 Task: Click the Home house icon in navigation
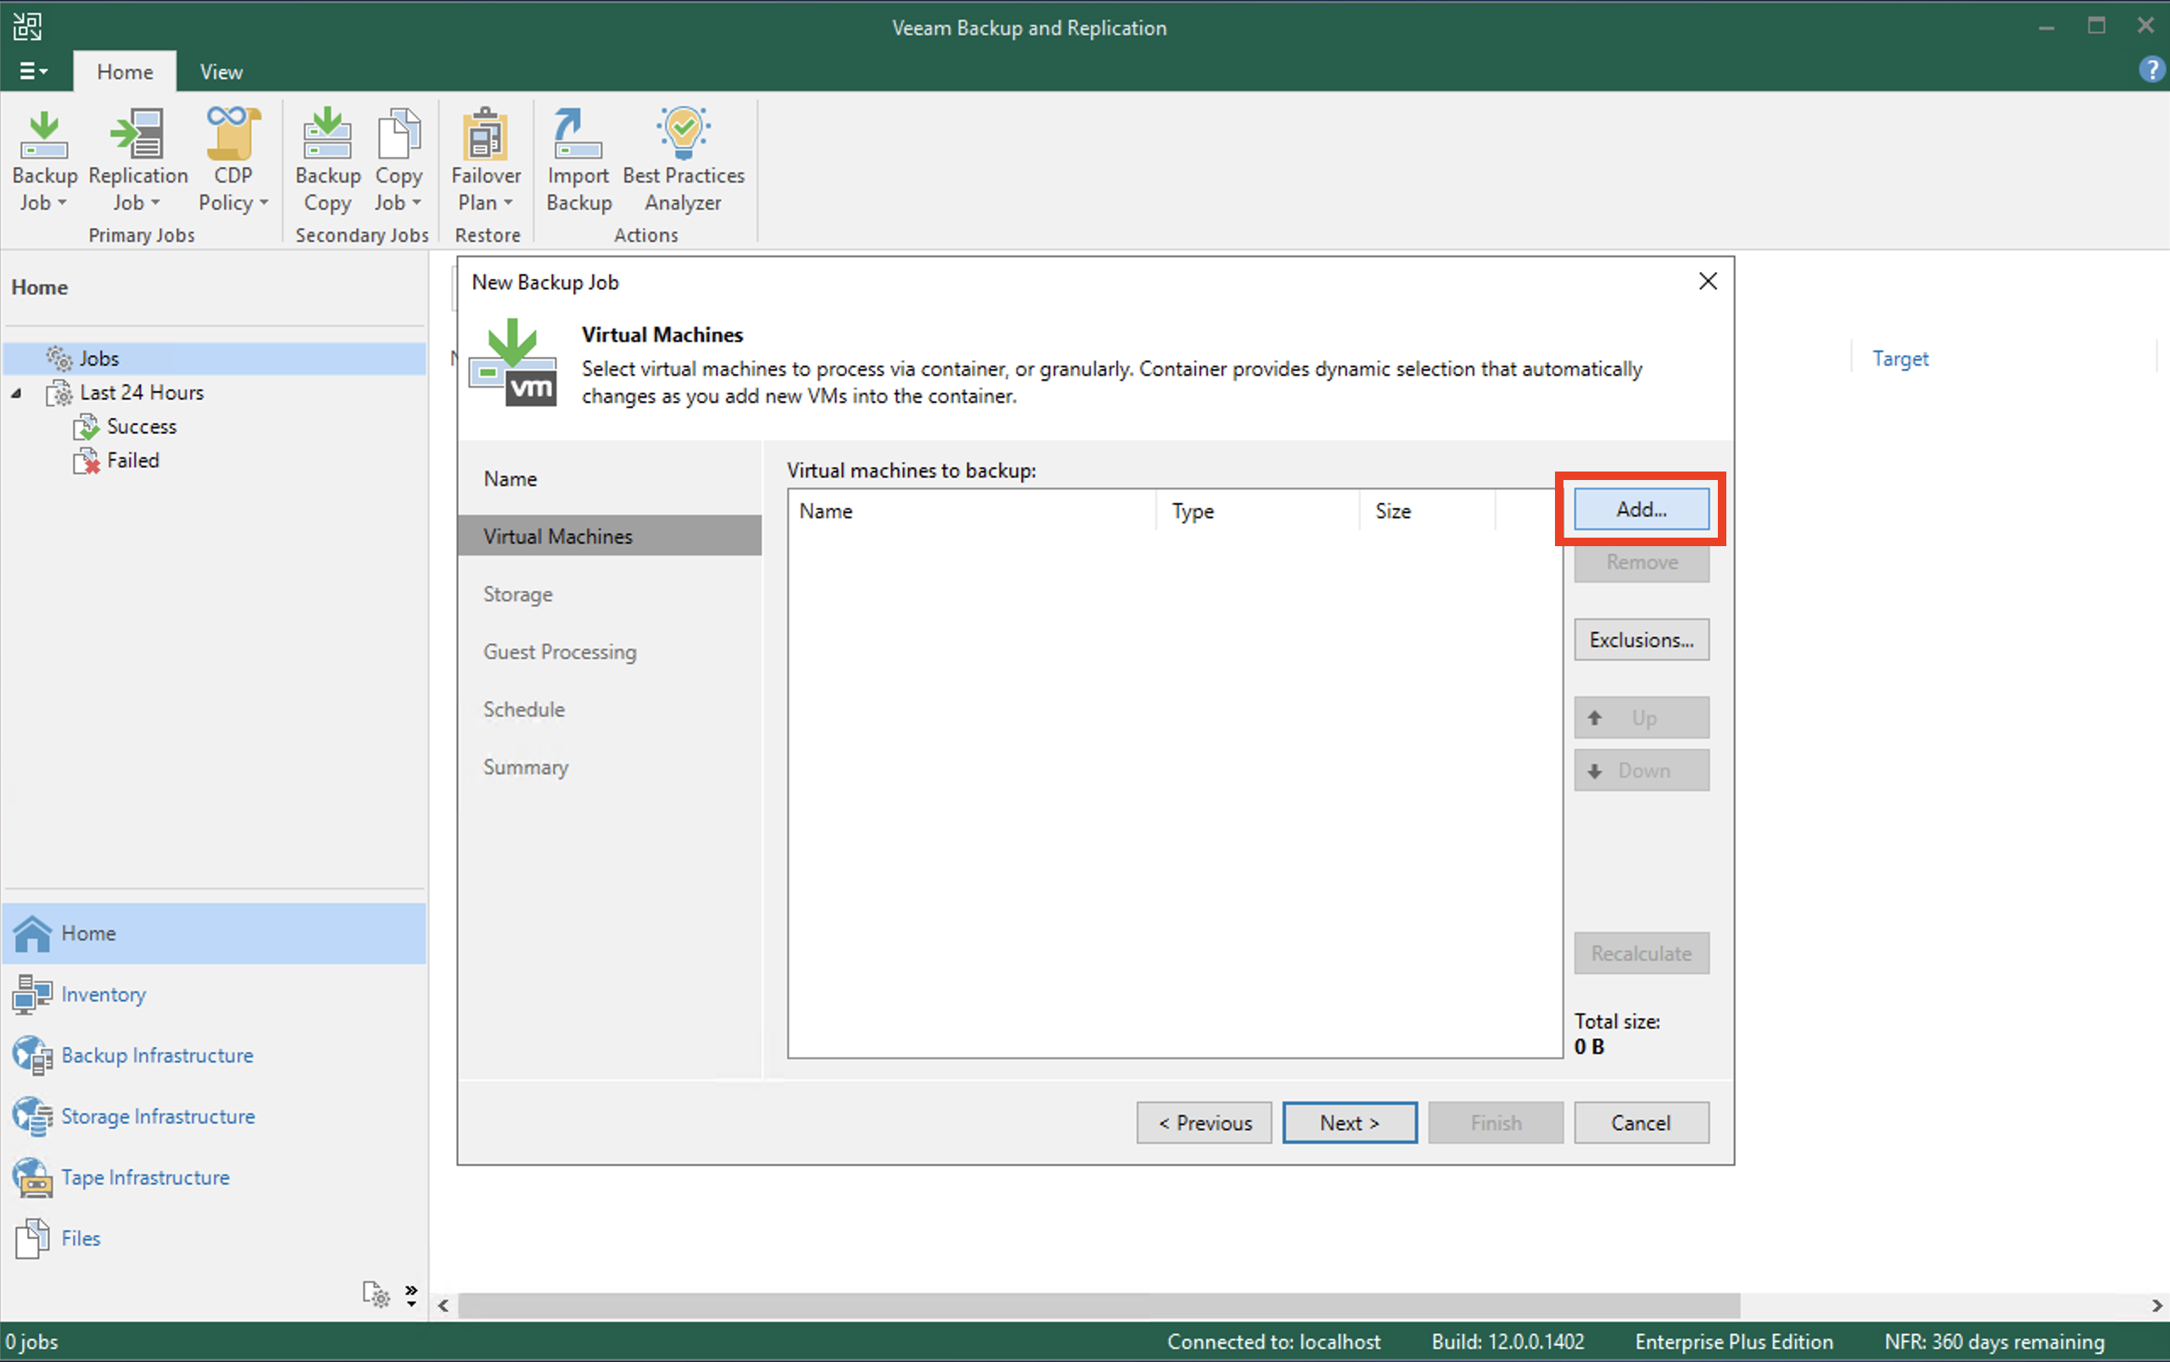[x=32, y=933]
